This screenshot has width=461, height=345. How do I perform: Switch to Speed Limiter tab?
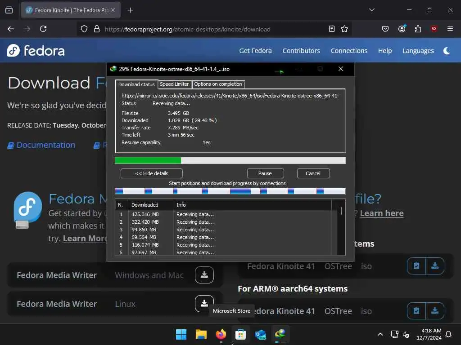tap(174, 84)
